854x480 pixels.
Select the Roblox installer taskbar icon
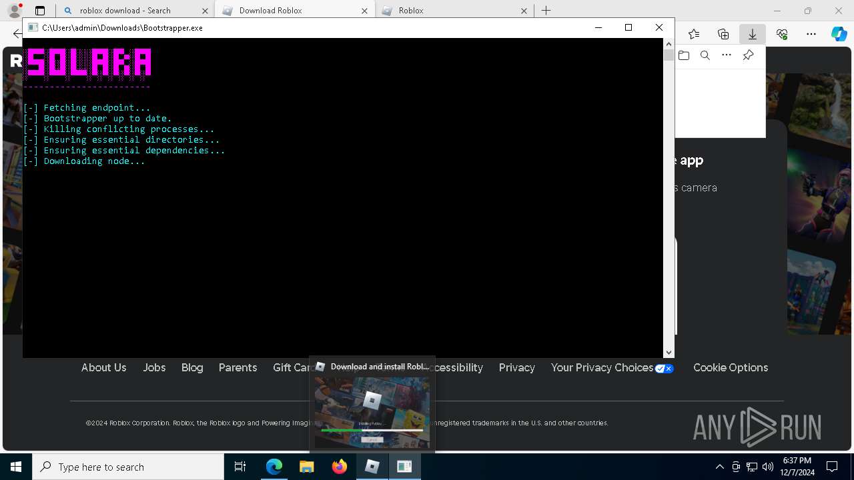tap(372, 467)
